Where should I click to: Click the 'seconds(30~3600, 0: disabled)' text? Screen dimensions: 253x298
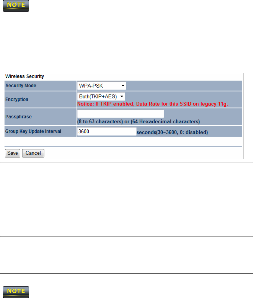(172, 132)
